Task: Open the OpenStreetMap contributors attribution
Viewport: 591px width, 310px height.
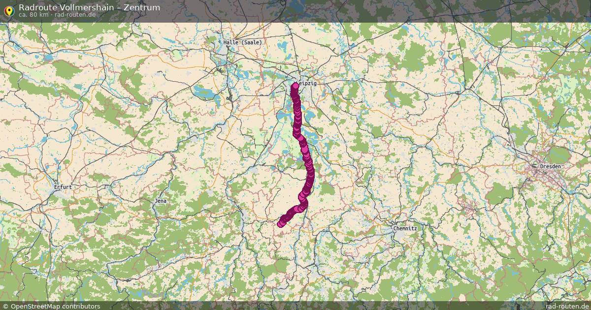Action: 51,306
